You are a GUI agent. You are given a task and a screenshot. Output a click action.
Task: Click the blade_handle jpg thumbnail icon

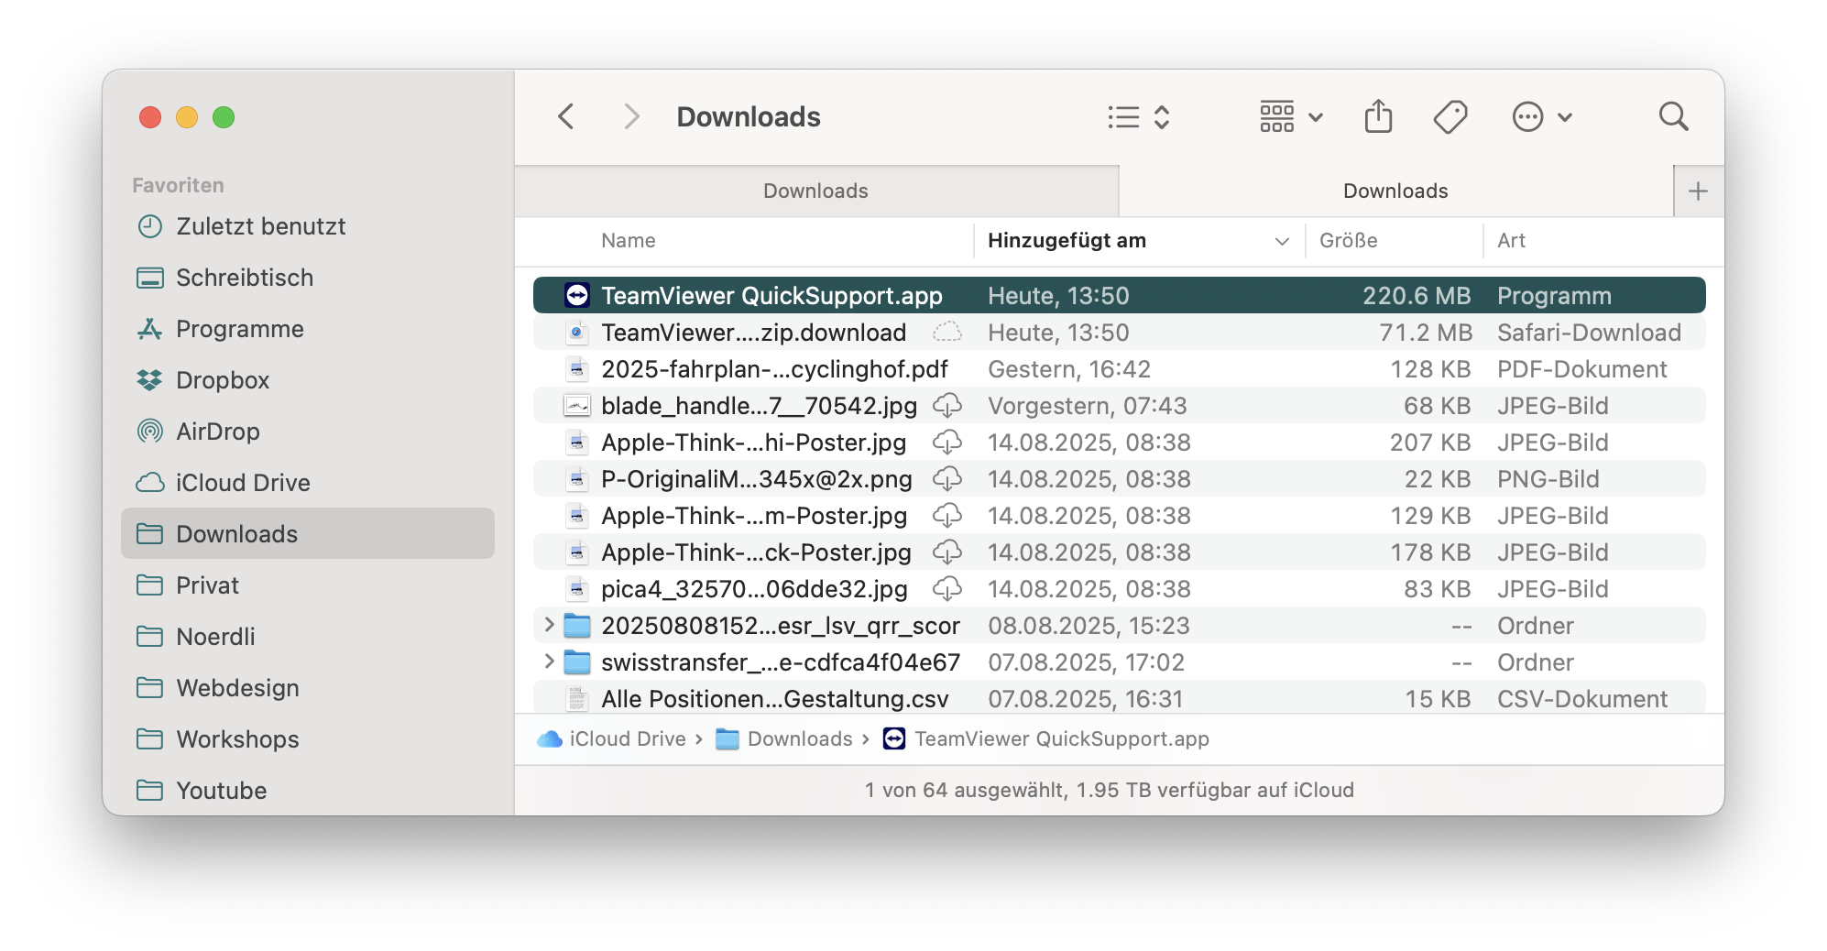tap(577, 405)
